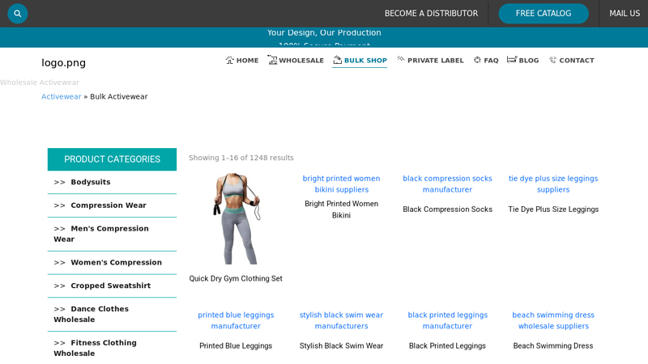Open the CONTACT page
This screenshot has width=648, height=364.
(577, 60)
